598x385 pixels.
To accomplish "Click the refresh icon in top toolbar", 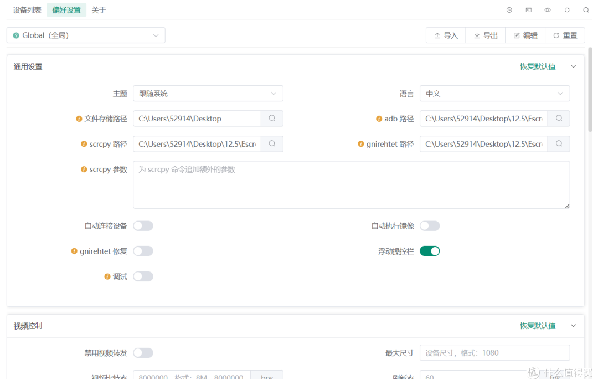I will pyautogui.click(x=567, y=10).
